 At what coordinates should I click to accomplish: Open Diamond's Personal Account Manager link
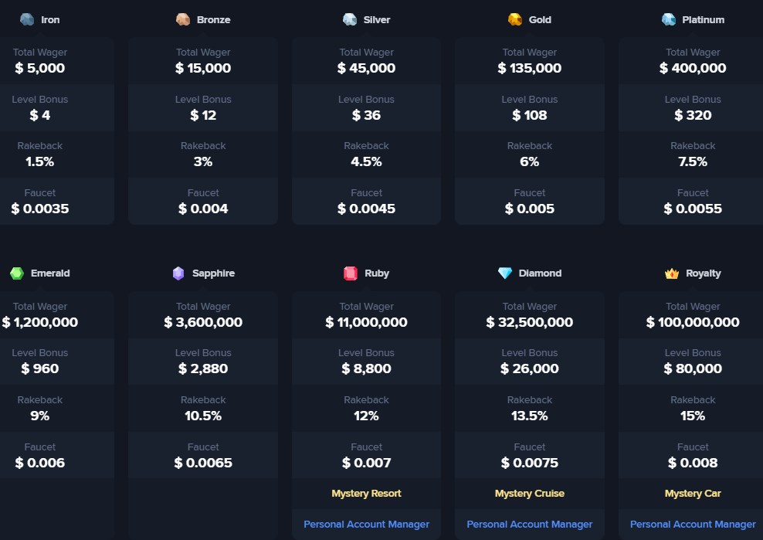click(530, 525)
